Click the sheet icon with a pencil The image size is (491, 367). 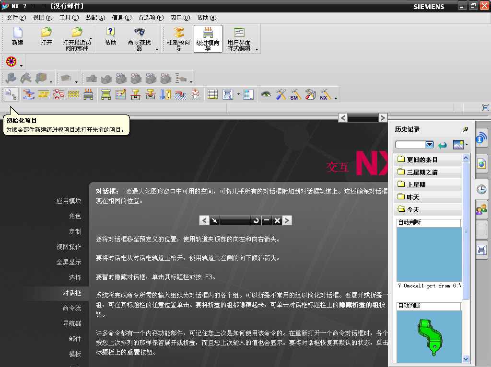120,94
